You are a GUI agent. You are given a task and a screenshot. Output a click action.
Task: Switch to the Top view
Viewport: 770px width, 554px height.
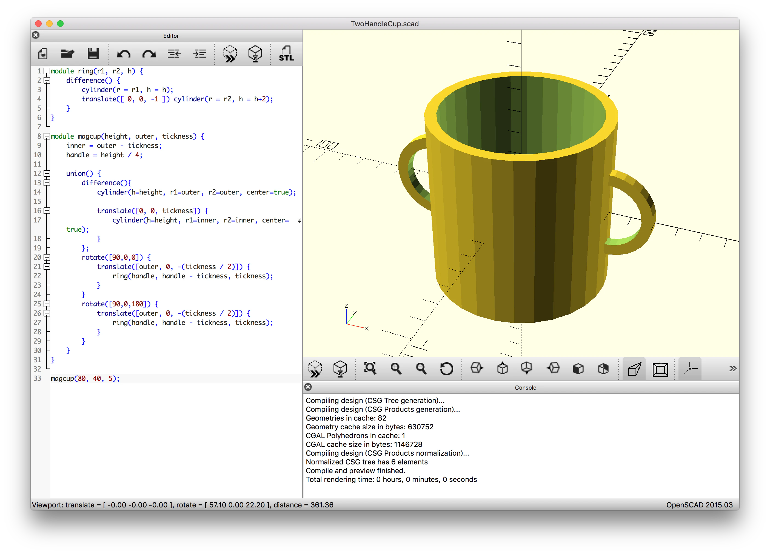503,368
